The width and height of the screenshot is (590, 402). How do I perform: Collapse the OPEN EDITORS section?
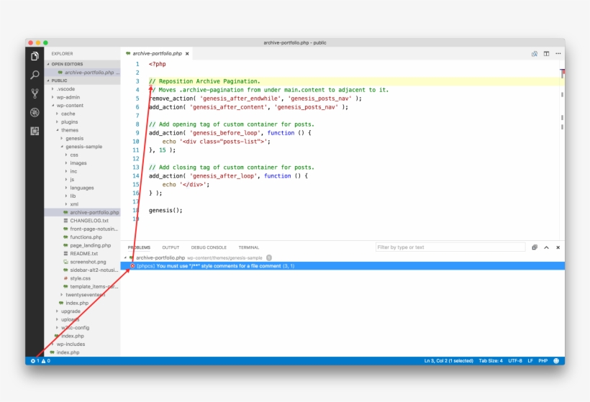coord(82,64)
